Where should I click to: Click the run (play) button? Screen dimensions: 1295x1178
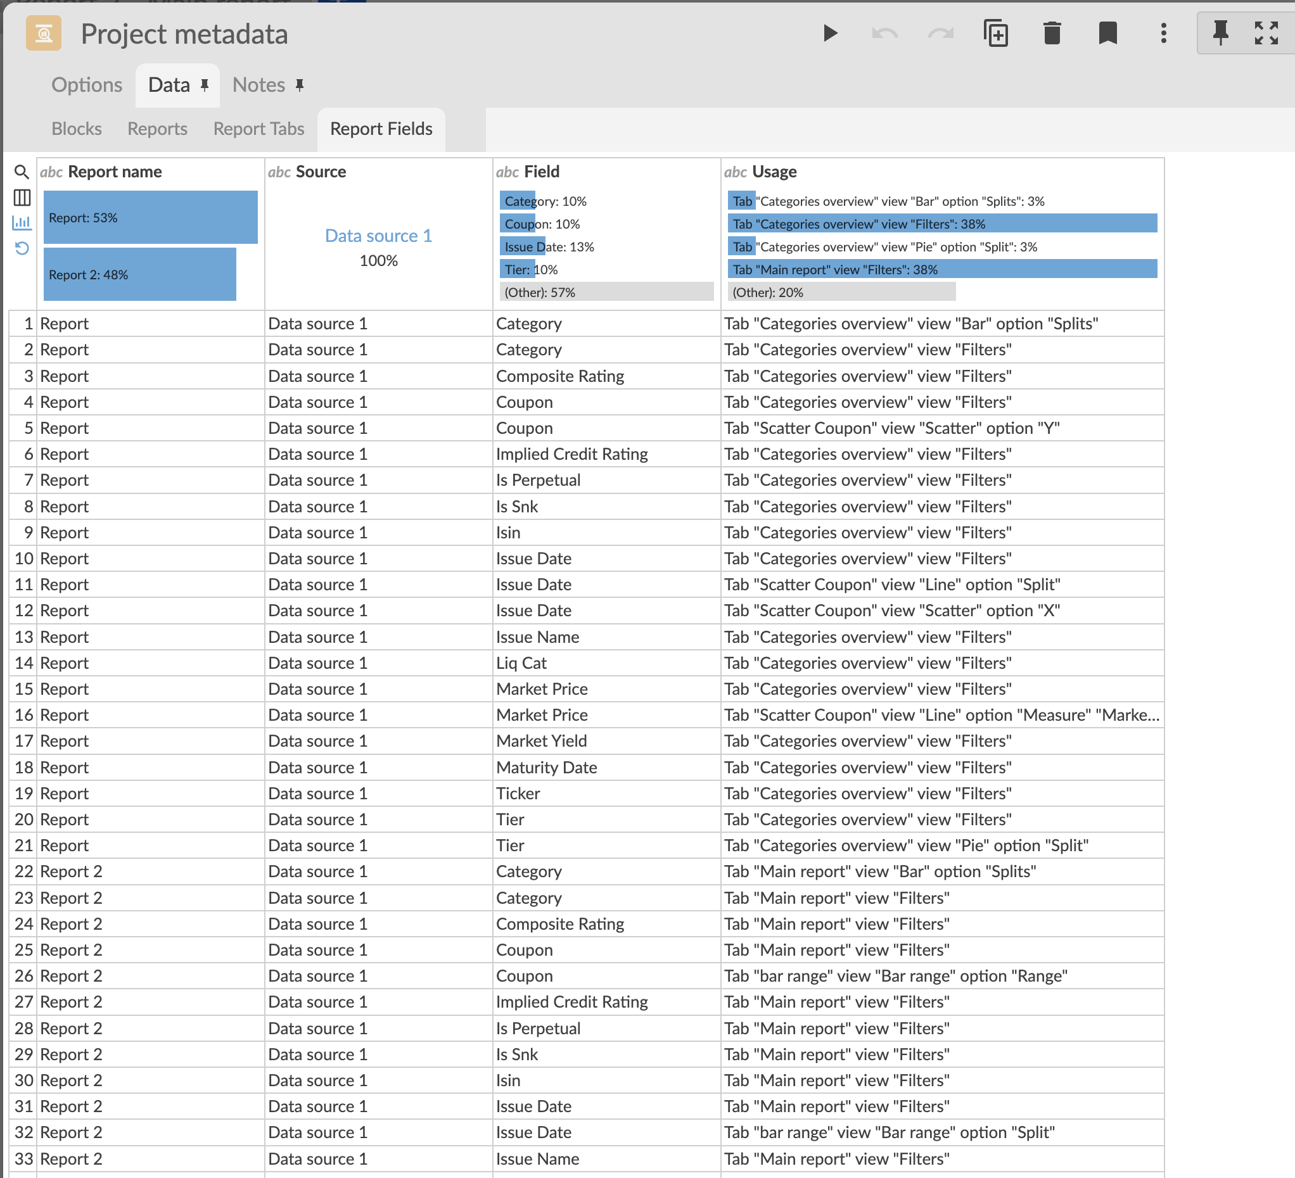point(830,33)
